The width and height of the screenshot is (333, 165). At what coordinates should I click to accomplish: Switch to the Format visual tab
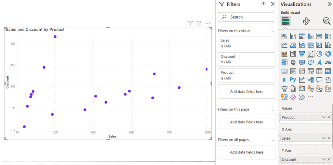coord(306,21)
